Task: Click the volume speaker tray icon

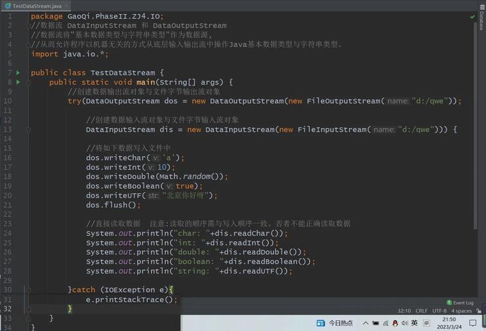Action: (405, 323)
